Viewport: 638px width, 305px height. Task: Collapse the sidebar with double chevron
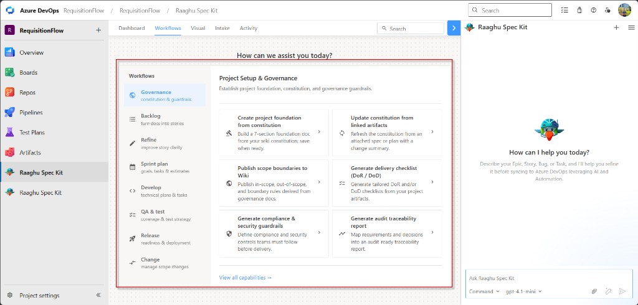(98, 295)
